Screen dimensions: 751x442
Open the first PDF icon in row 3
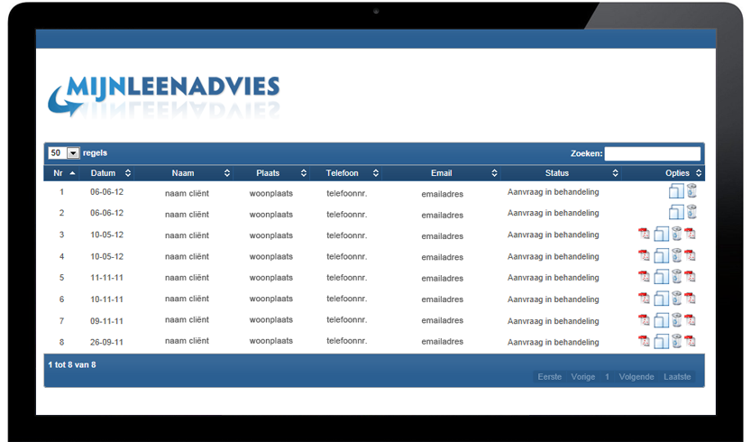point(644,234)
